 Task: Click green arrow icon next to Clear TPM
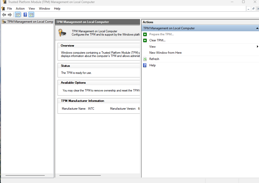pos(145,40)
